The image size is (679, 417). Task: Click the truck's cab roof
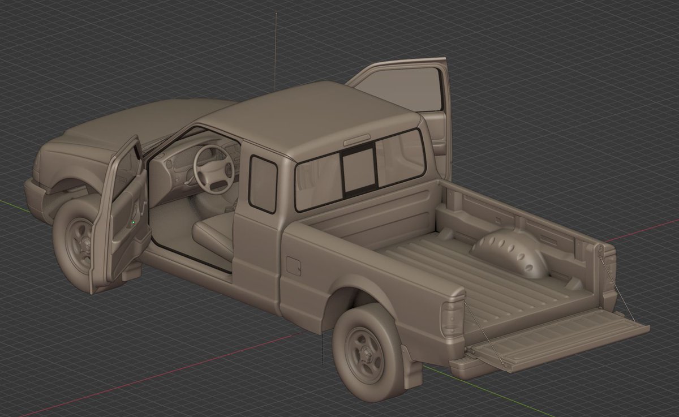coord(315,118)
